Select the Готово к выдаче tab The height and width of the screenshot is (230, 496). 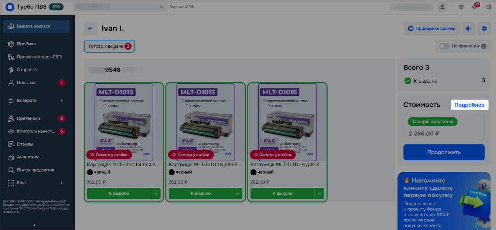109,46
